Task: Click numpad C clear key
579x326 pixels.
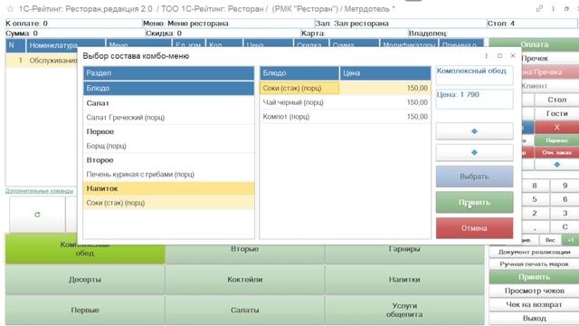Action: coord(565,226)
